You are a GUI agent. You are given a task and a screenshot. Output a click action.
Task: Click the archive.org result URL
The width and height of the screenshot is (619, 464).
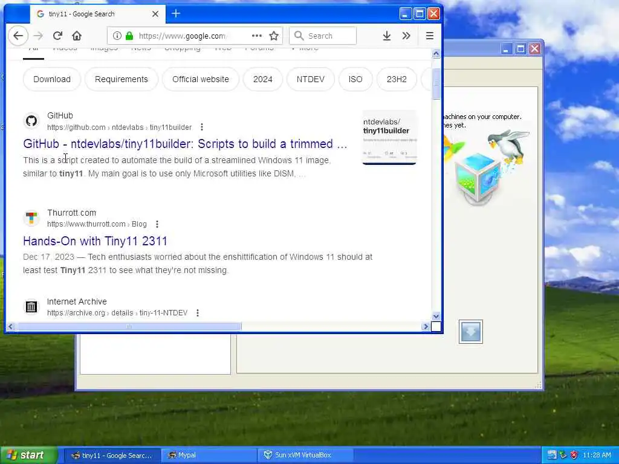117,313
